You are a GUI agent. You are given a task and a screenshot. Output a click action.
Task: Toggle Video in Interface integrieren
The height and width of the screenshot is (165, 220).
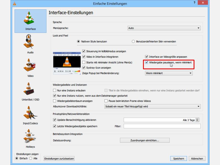(100, 57)
